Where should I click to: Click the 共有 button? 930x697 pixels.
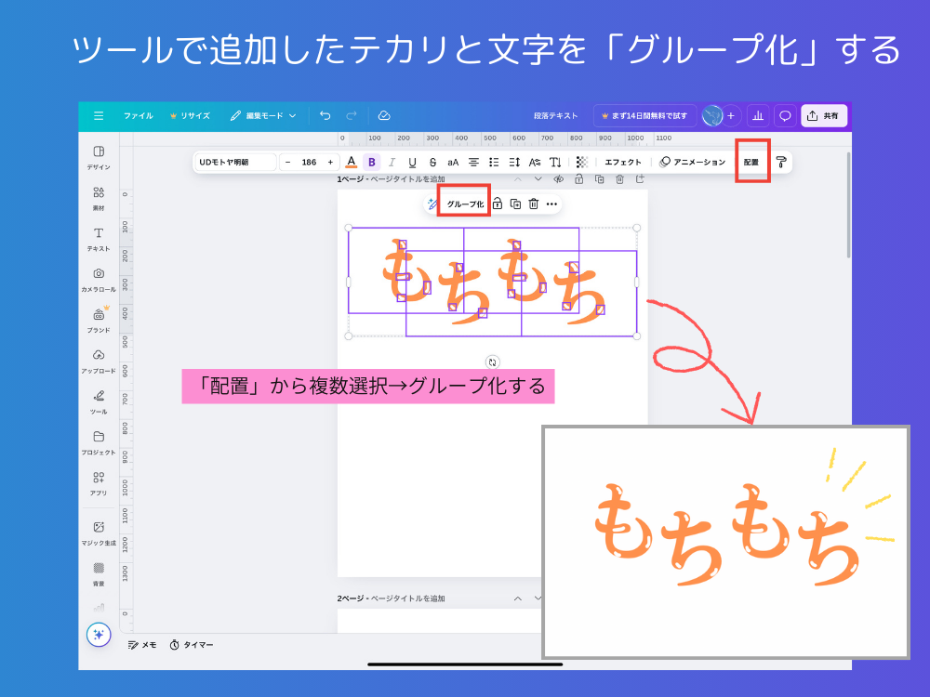[x=824, y=115]
